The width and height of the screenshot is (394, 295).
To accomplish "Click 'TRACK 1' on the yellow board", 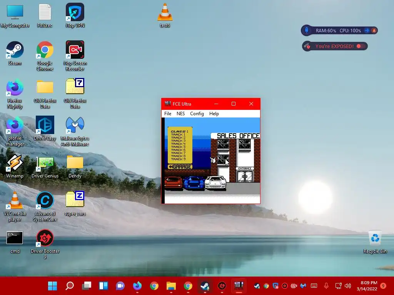I will coord(178,135).
